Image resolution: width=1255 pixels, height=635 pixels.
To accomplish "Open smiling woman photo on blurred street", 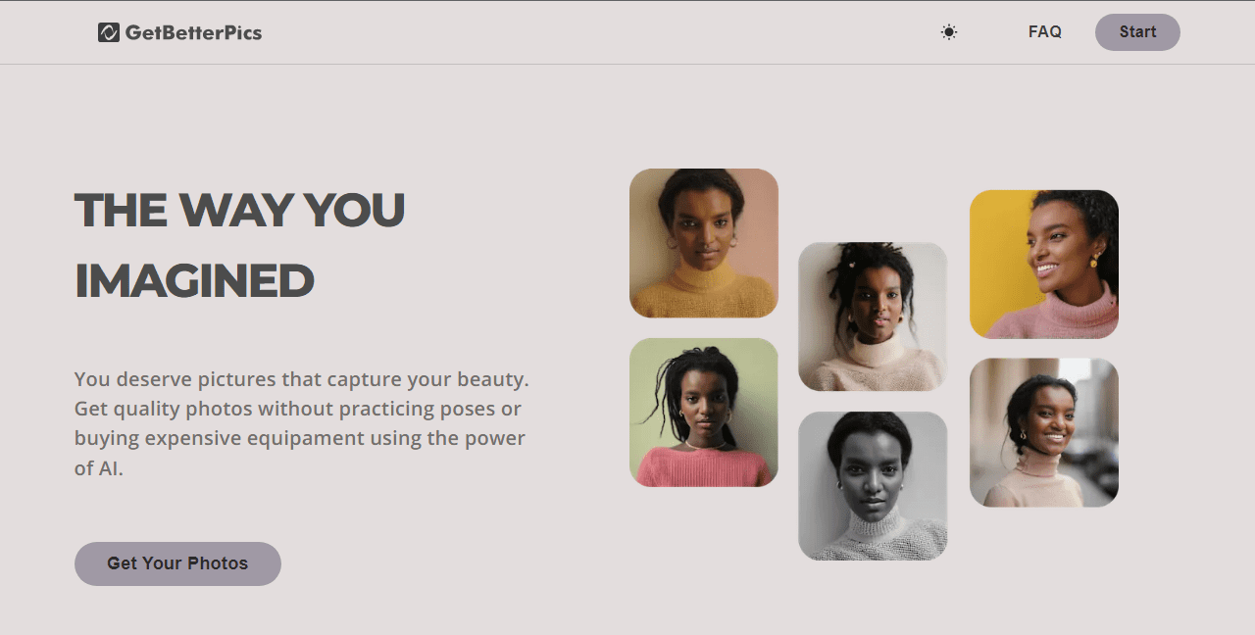I will tap(1044, 432).
